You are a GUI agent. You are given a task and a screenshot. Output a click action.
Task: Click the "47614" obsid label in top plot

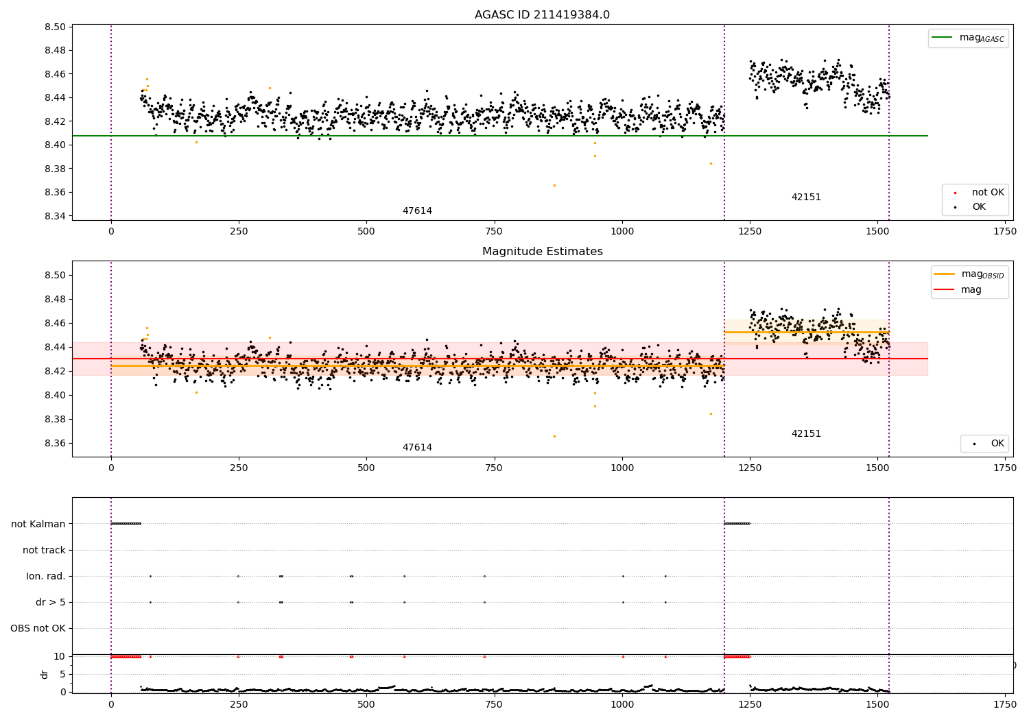click(417, 211)
